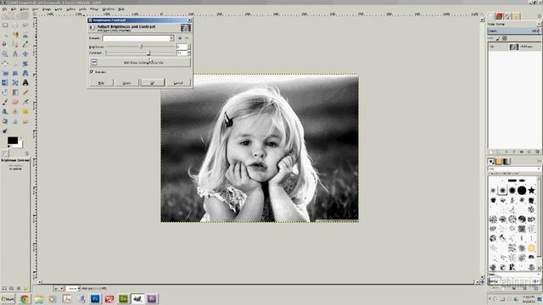Click Reset in Brightness-Contrast dialog
The image size is (543, 305).
[126, 83]
